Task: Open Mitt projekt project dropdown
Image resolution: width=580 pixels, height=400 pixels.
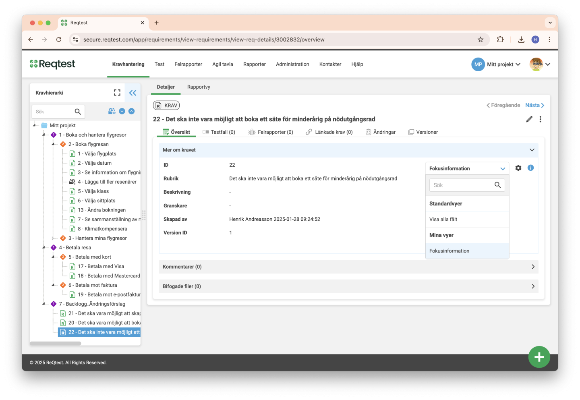Action: (x=504, y=64)
